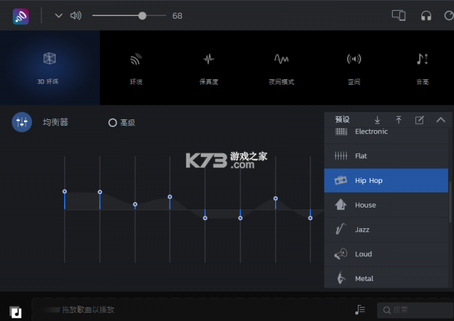Click the seventh equalizer band handle
454x321 pixels.
point(276,198)
